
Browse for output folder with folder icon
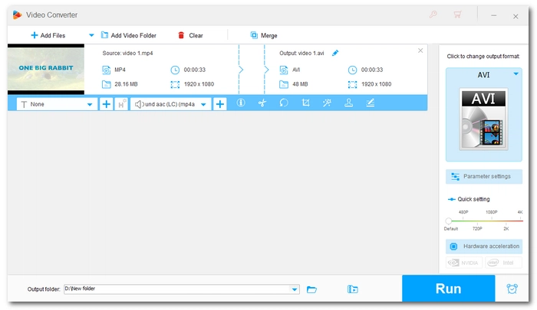[x=312, y=289]
